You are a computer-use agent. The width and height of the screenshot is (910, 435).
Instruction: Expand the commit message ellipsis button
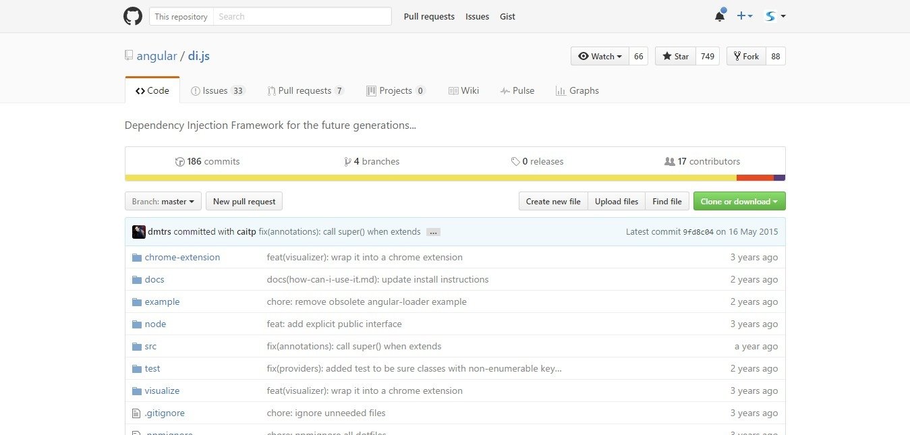pos(433,232)
